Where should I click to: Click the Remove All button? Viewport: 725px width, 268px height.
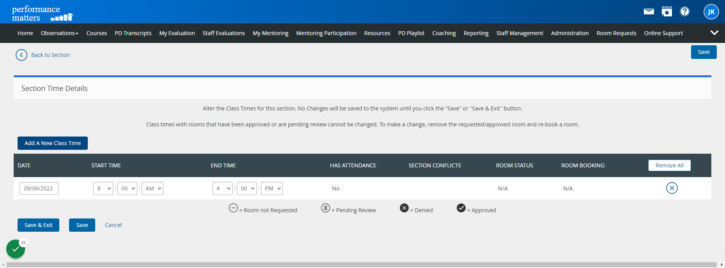[x=669, y=165]
